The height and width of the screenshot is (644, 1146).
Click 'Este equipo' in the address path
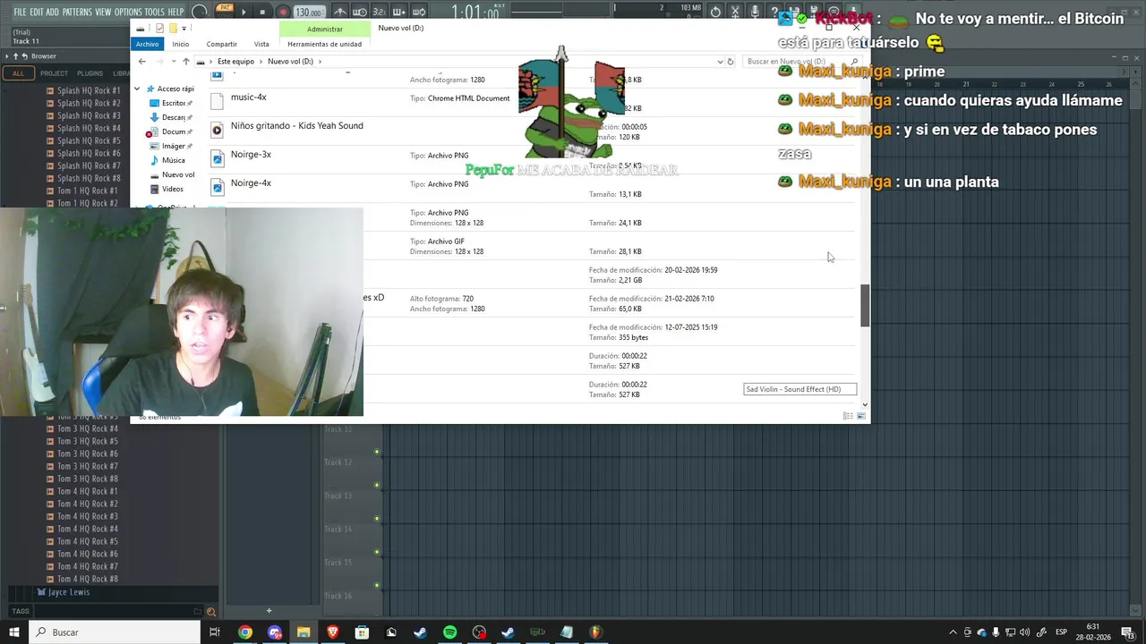(x=235, y=62)
